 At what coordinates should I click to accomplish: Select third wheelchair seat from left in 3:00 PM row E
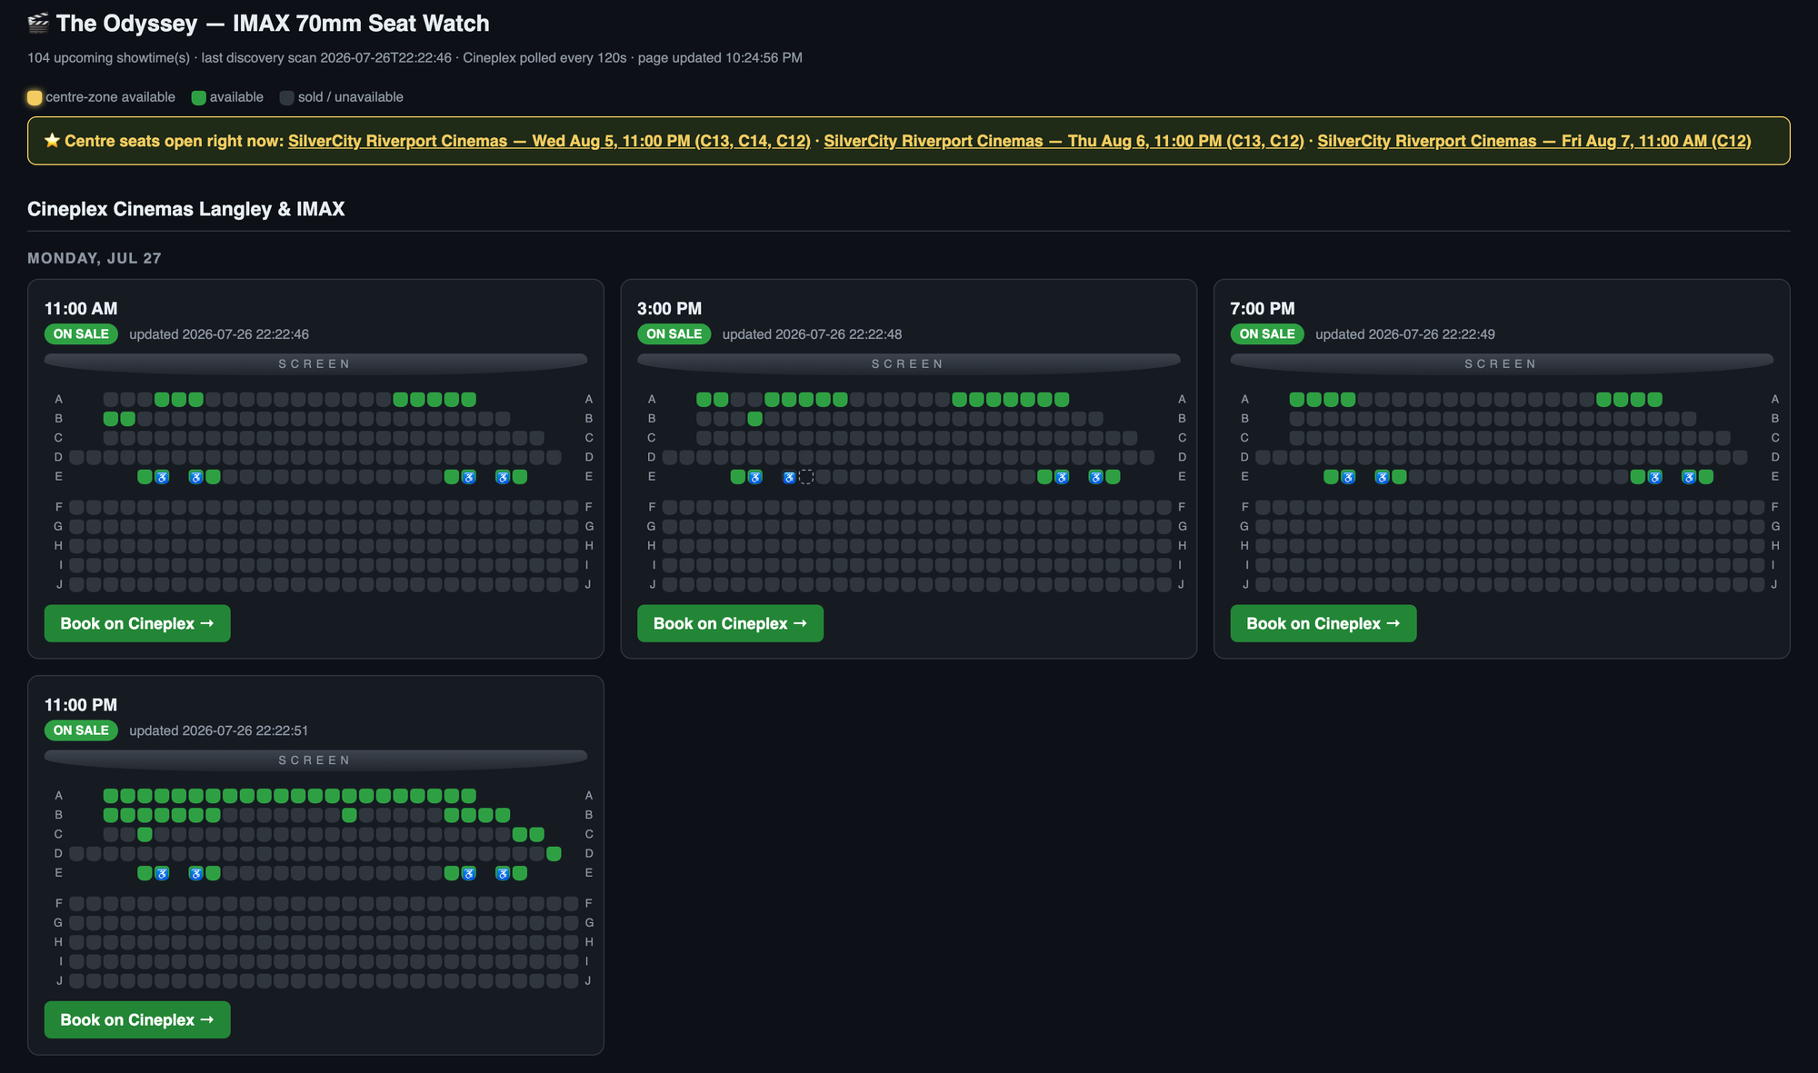[1062, 477]
